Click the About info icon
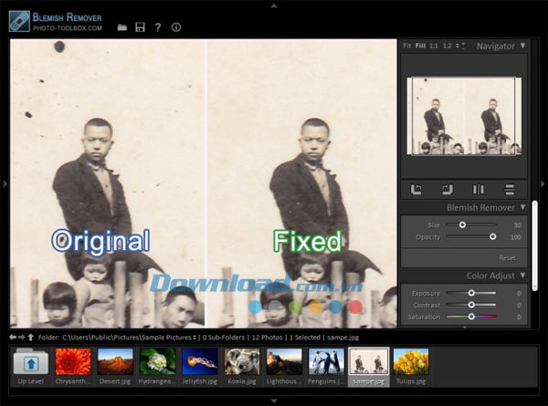The height and width of the screenshot is (406, 548). pos(176,27)
